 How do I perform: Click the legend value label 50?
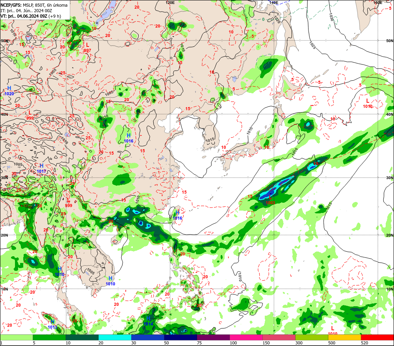tap(167, 343)
